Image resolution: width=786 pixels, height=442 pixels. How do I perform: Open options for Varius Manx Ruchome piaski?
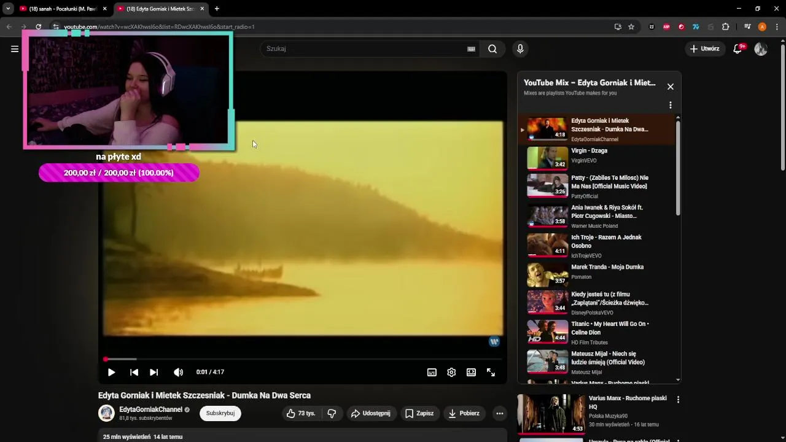pyautogui.click(x=678, y=400)
